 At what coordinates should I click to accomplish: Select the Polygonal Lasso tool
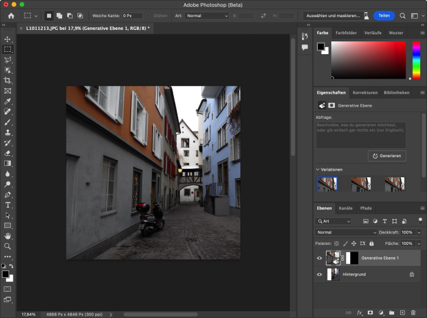pyautogui.click(x=7, y=60)
